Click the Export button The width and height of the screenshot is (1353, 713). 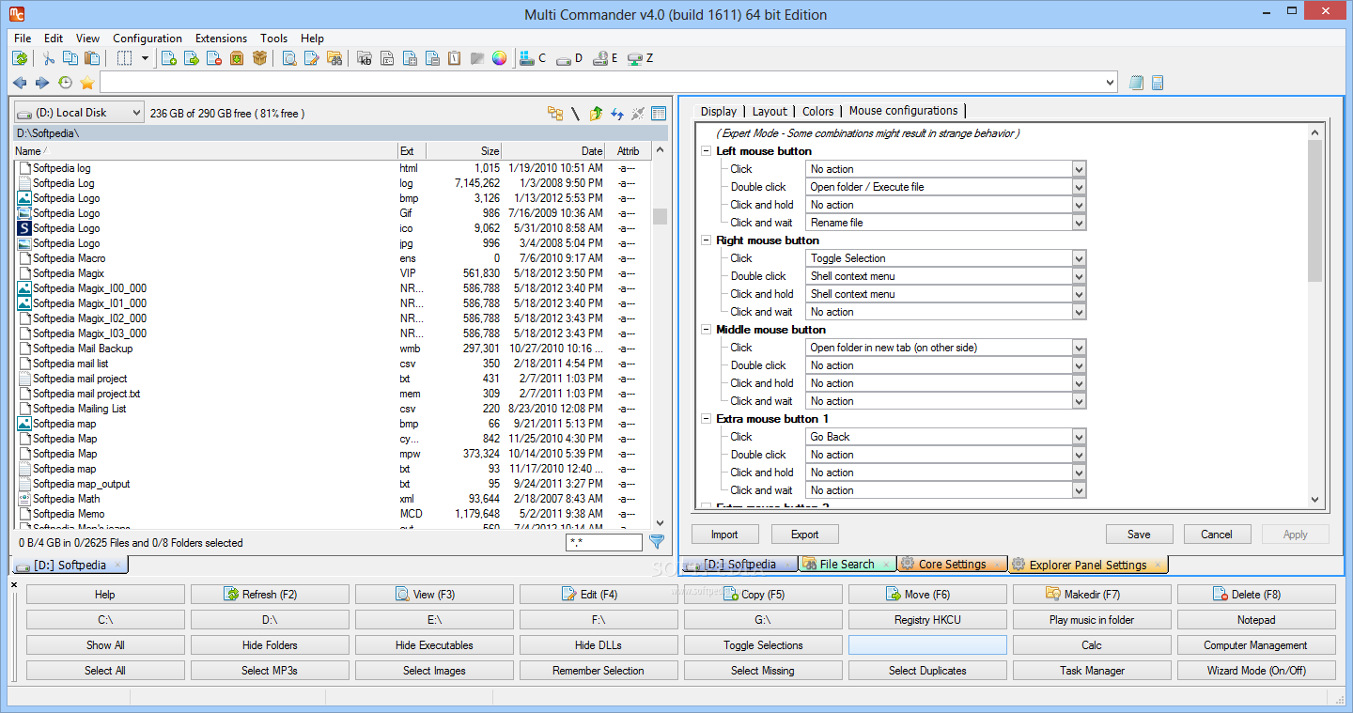[x=805, y=535]
